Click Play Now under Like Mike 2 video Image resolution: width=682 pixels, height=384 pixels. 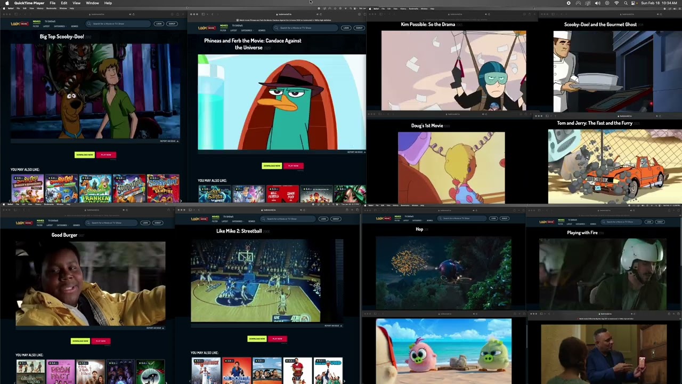[x=277, y=339]
